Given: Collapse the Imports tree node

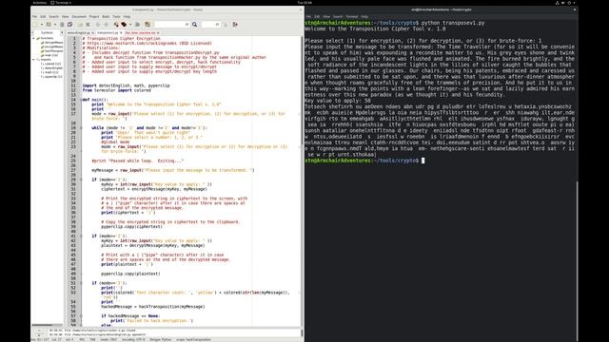Looking at the screenshot, I should pyautogui.click(x=34, y=60).
